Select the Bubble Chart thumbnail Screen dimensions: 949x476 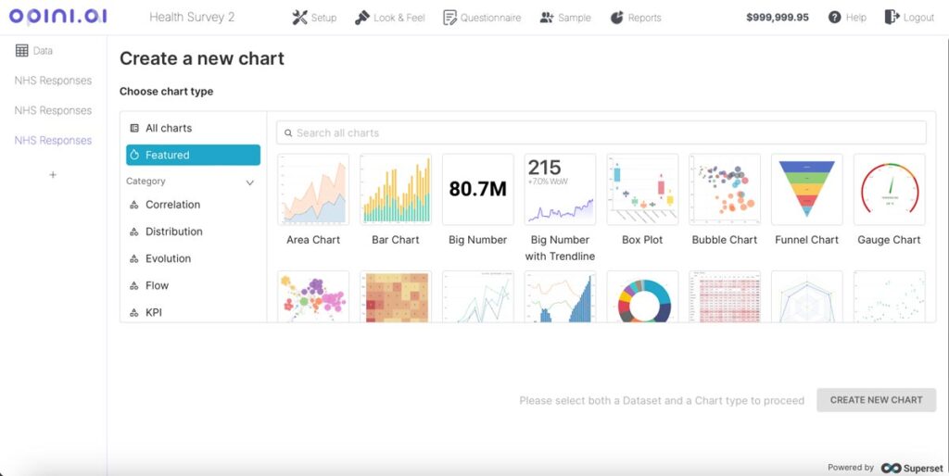[x=725, y=189]
